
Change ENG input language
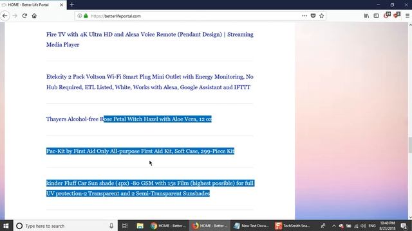click(x=372, y=226)
